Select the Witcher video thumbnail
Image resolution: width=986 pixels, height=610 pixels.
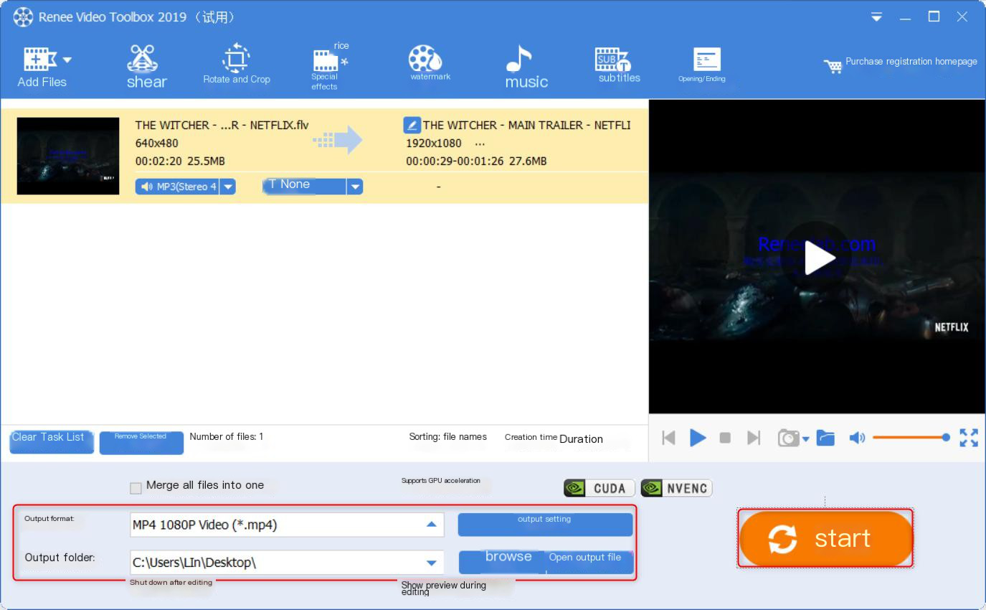click(68, 156)
